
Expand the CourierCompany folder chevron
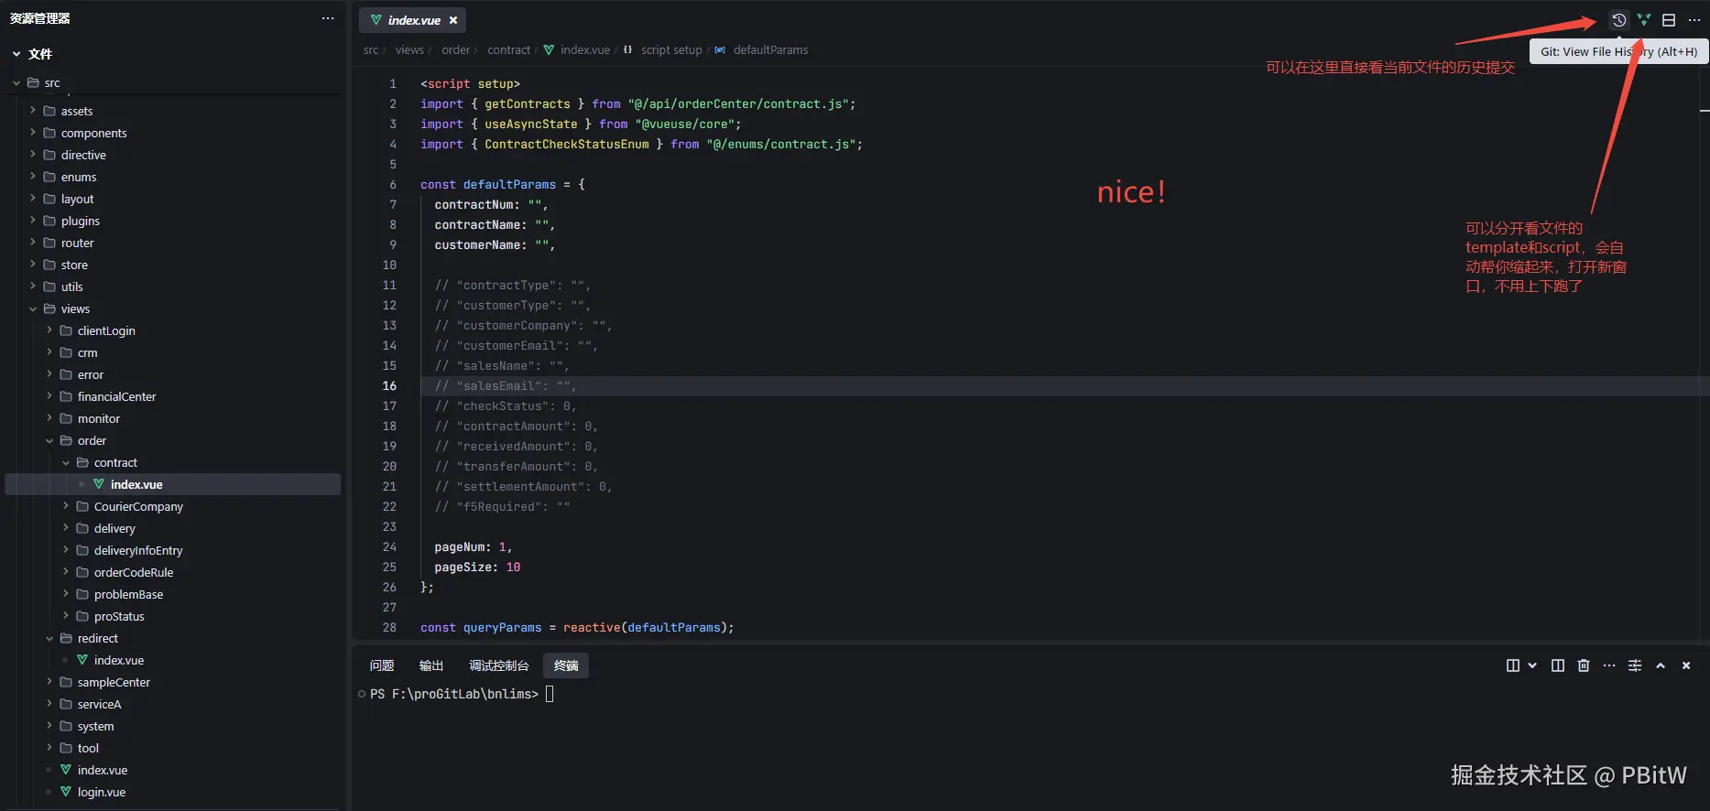(x=66, y=506)
